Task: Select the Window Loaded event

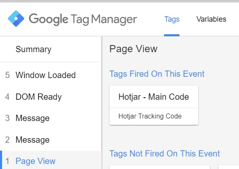Action: click(x=51, y=75)
